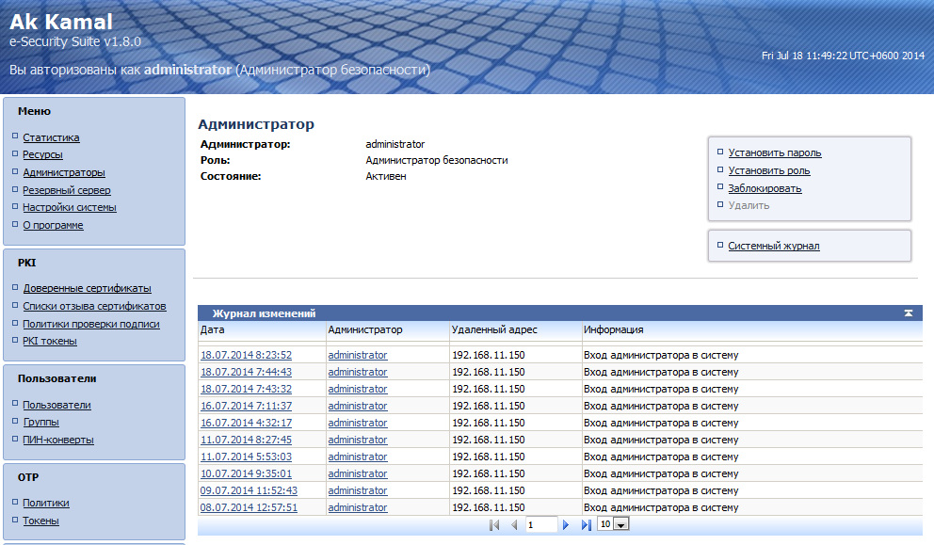Image resolution: width=934 pixels, height=545 pixels.
Task: Open log entry dated 16.07.2014 4:32:17
Action: tap(246, 423)
